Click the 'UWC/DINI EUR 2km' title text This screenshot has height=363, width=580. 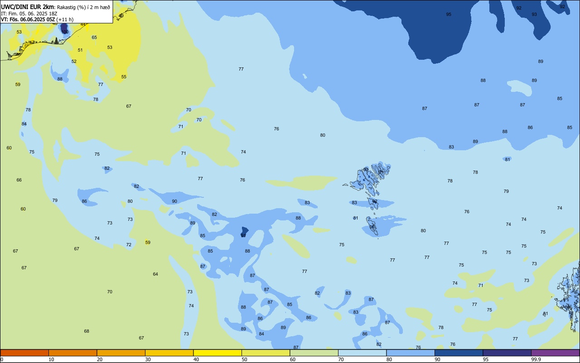(27, 7)
